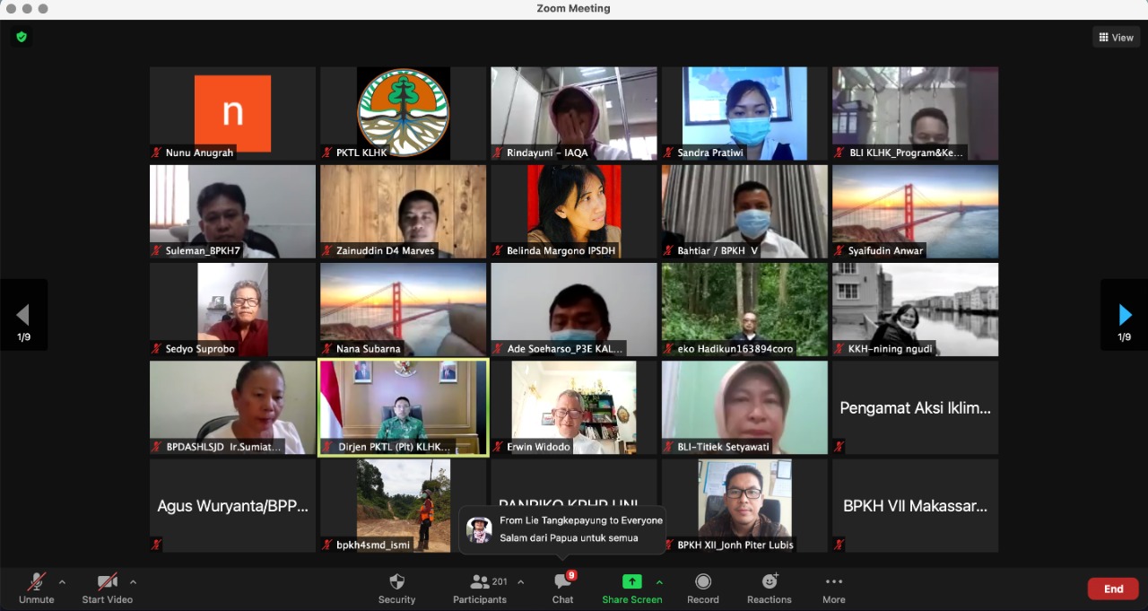Expand the Participants caret arrow
The height and width of the screenshot is (611, 1148).
click(x=520, y=581)
